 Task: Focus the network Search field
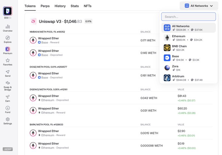coord(188,17)
